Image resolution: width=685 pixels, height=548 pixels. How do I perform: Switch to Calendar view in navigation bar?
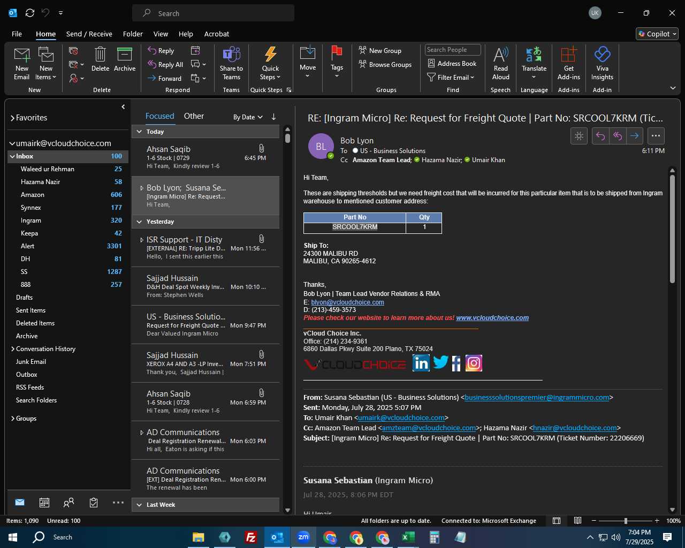[44, 503]
